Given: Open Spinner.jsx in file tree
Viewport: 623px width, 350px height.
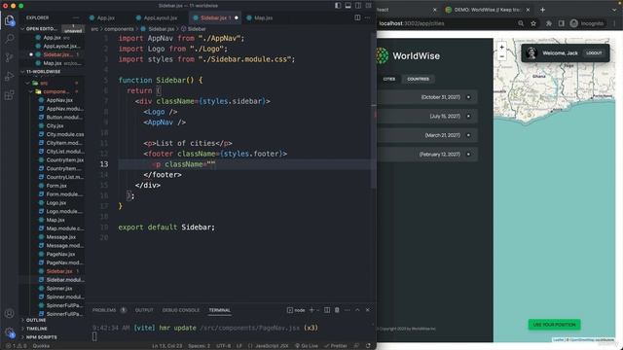Looking at the screenshot, I should [59, 288].
